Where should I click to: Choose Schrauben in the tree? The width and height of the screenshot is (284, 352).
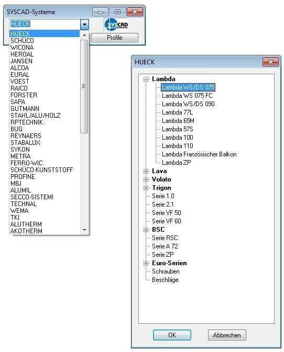coord(166,271)
